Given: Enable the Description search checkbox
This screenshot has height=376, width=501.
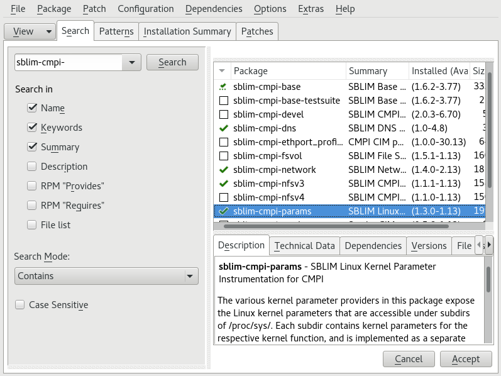Looking at the screenshot, I should click(x=32, y=167).
